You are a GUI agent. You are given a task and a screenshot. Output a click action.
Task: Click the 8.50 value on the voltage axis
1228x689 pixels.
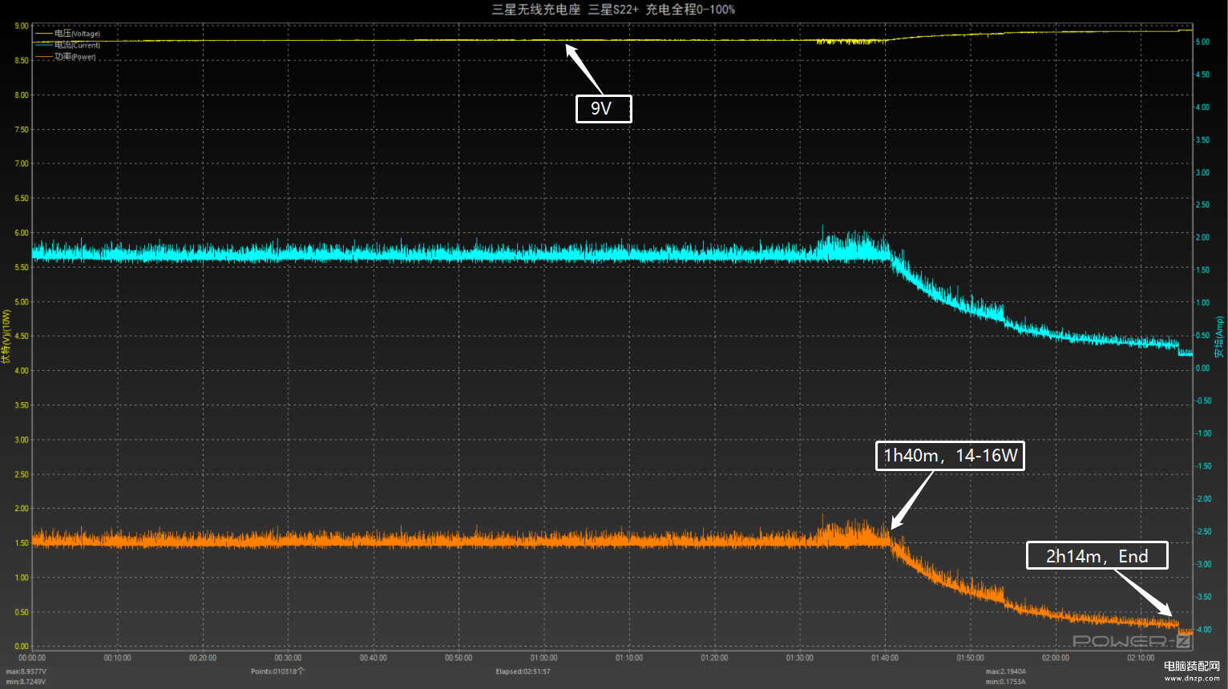22,60
